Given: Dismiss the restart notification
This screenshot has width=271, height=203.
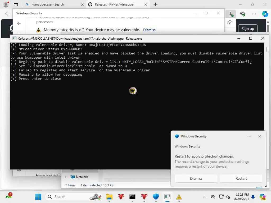Looking at the screenshot, I should tap(196, 178).
